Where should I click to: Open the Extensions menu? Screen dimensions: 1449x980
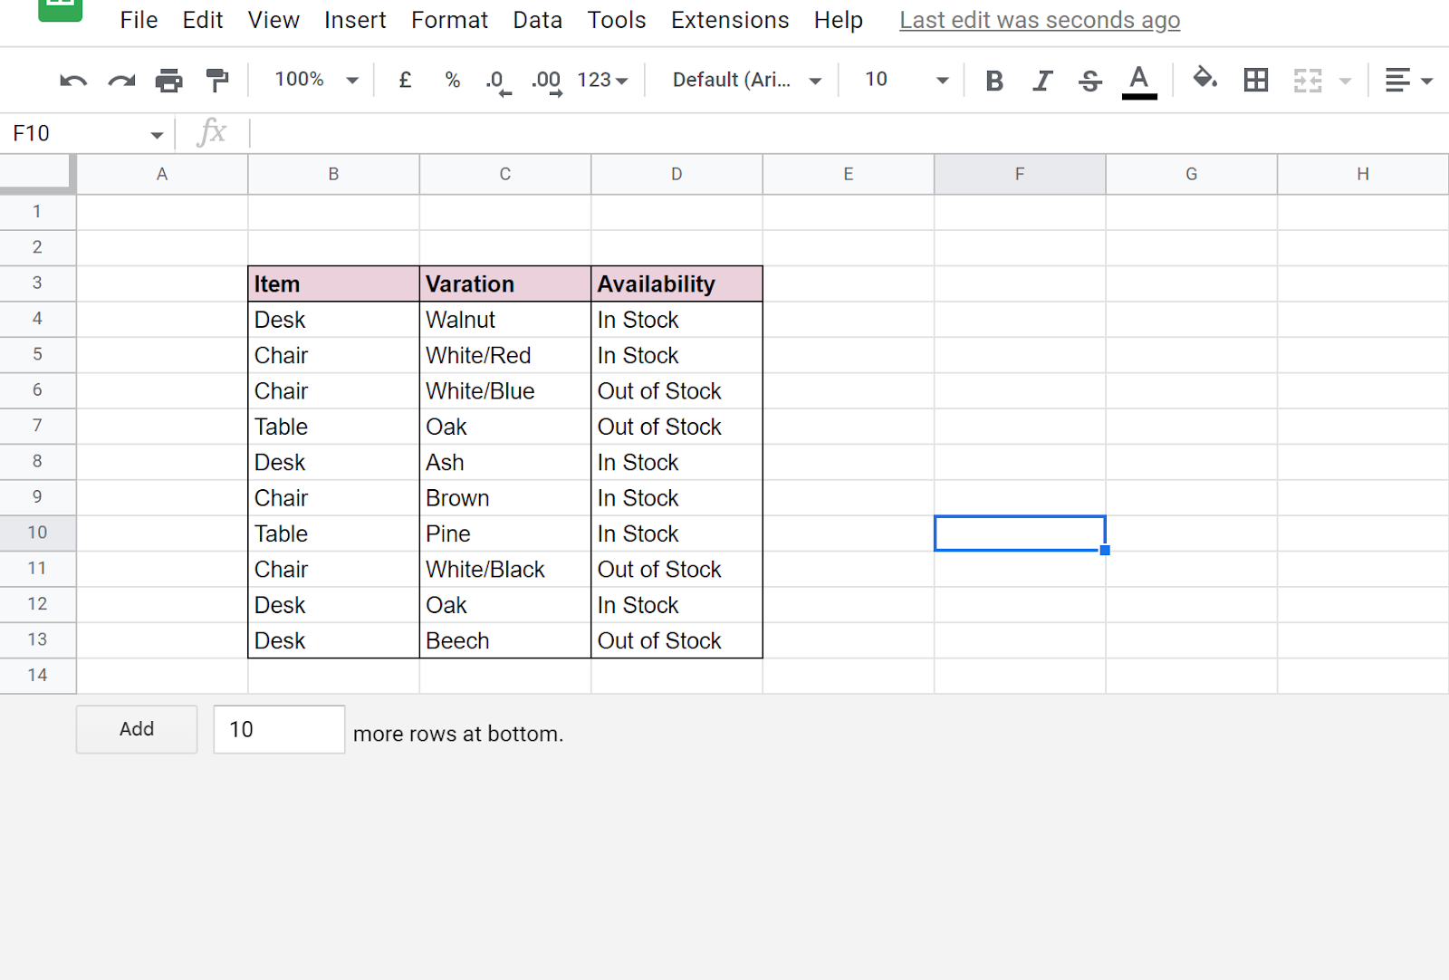(730, 20)
